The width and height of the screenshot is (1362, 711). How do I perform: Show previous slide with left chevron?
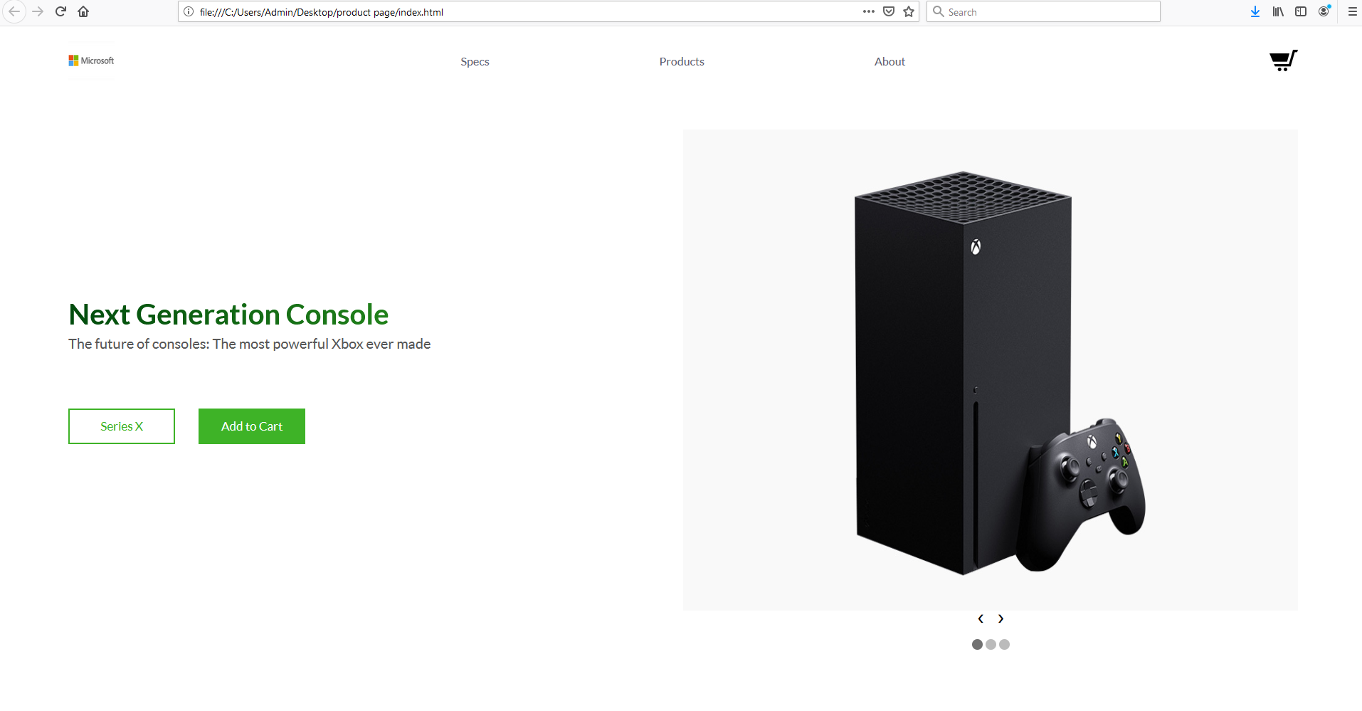(981, 618)
